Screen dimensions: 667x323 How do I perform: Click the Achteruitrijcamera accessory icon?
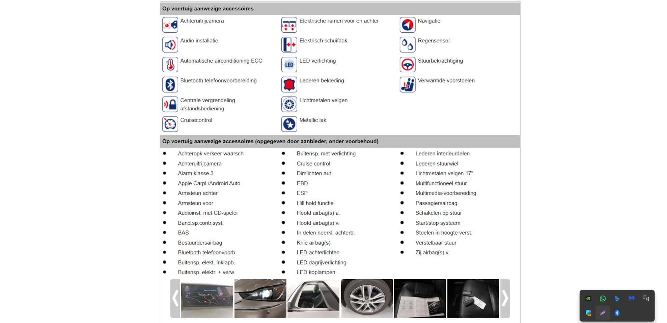pos(170,25)
